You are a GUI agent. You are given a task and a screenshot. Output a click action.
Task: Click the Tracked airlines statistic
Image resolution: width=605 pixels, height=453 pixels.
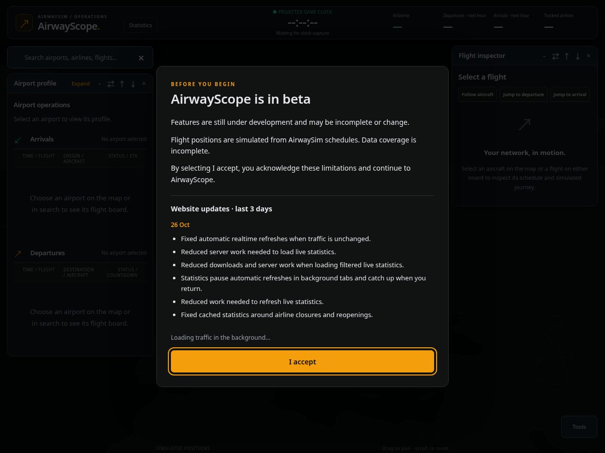[559, 21]
